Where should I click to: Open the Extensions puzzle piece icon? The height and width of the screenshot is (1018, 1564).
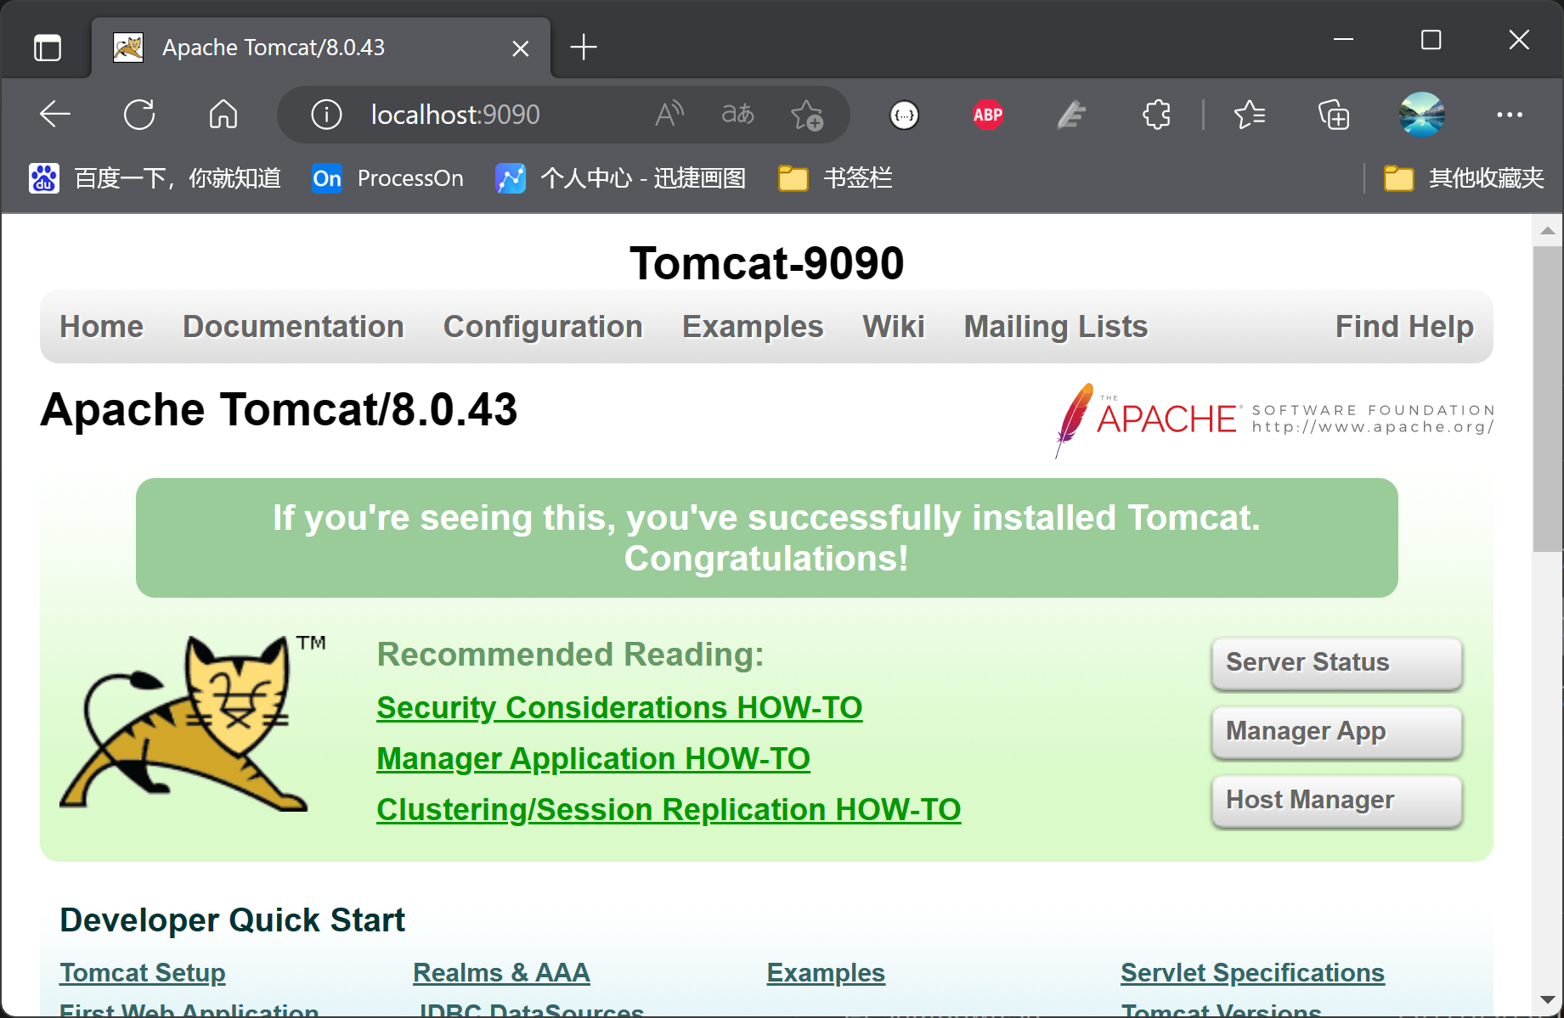click(1156, 115)
